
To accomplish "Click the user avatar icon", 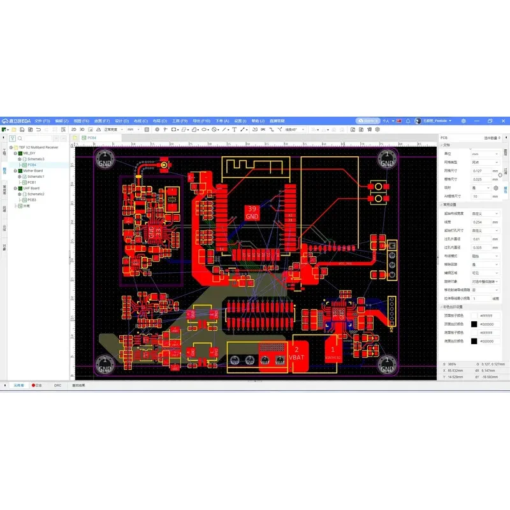I will (x=418, y=120).
